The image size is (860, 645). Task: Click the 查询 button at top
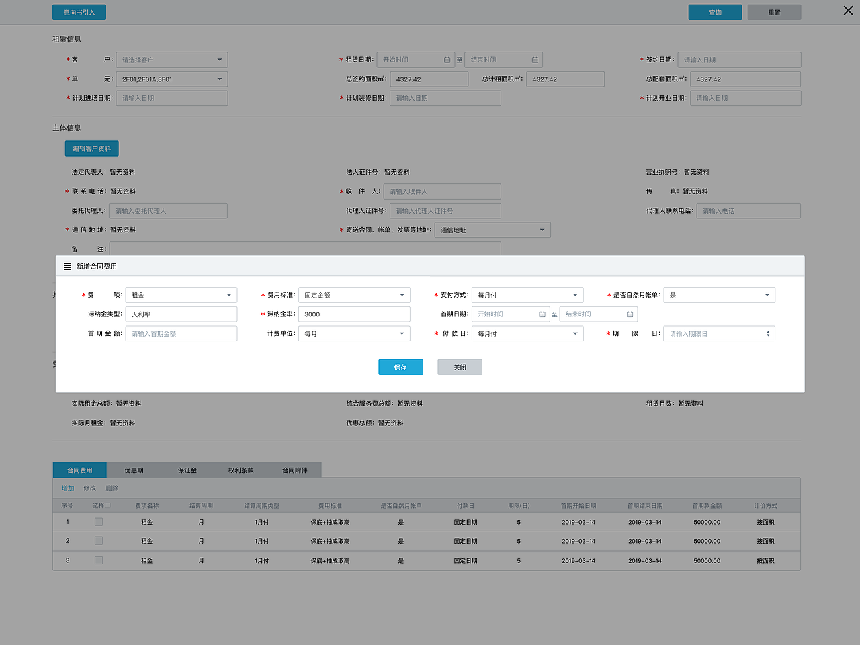coord(716,13)
